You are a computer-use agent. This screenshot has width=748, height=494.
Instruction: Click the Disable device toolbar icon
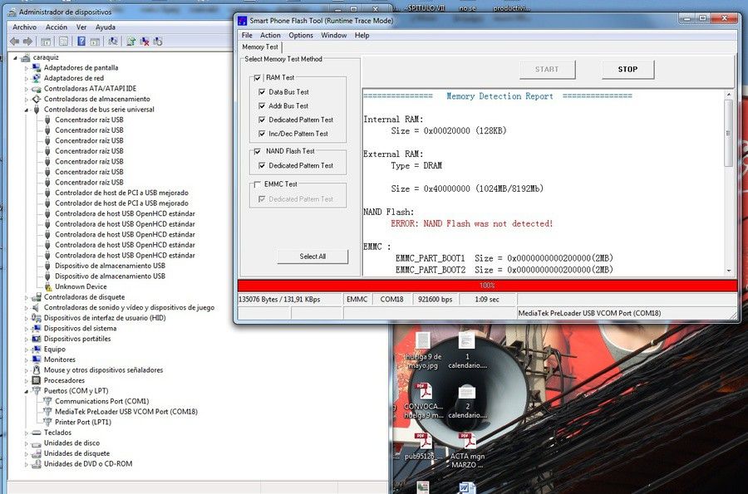pos(158,42)
